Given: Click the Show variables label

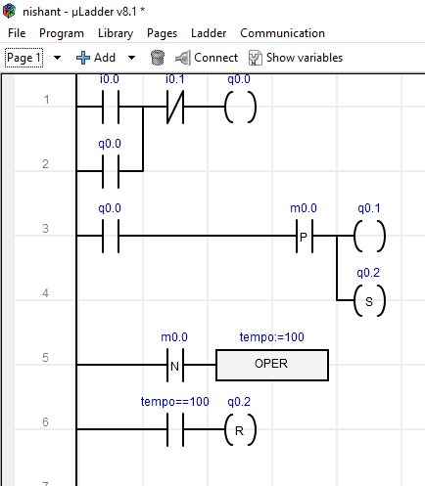Looking at the screenshot, I should [305, 58].
